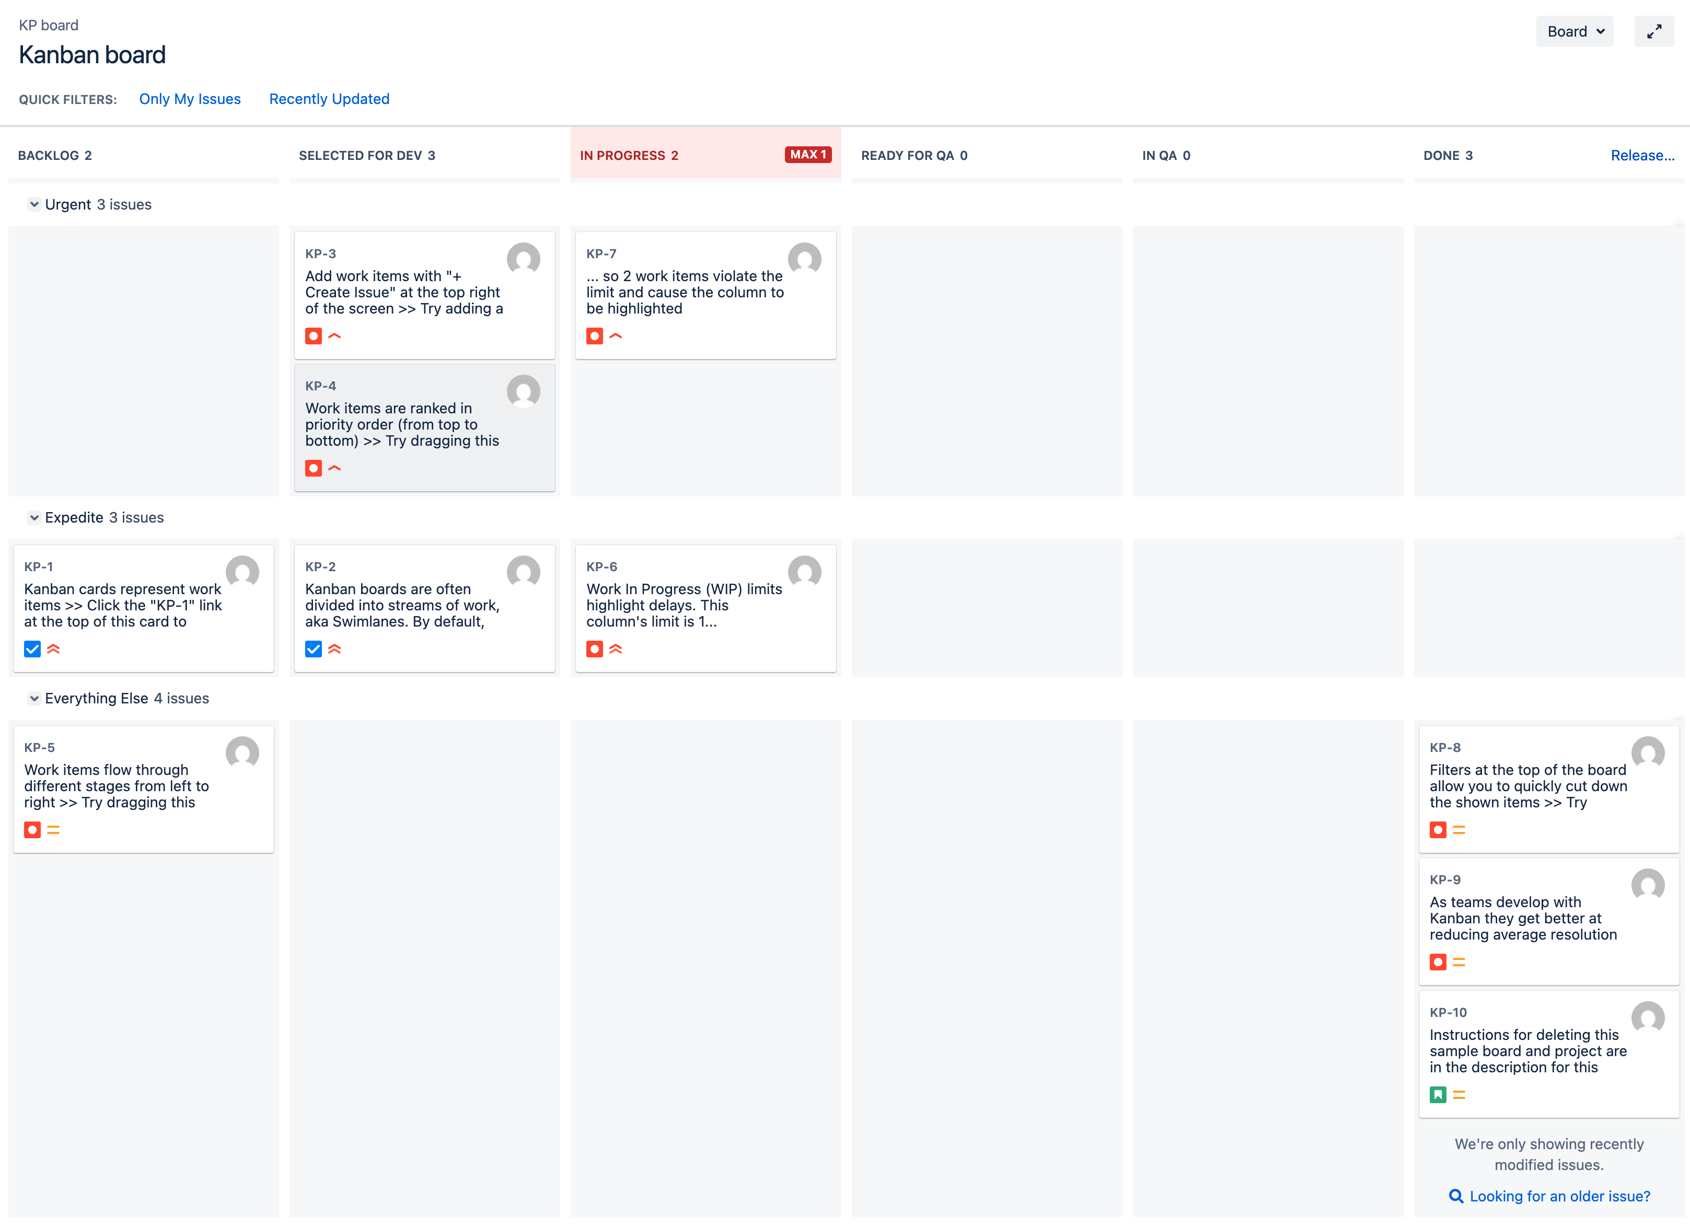Click the highest priority icon on KP-1
The height and width of the screenshot is (1227, 1690).
(54, 649)
